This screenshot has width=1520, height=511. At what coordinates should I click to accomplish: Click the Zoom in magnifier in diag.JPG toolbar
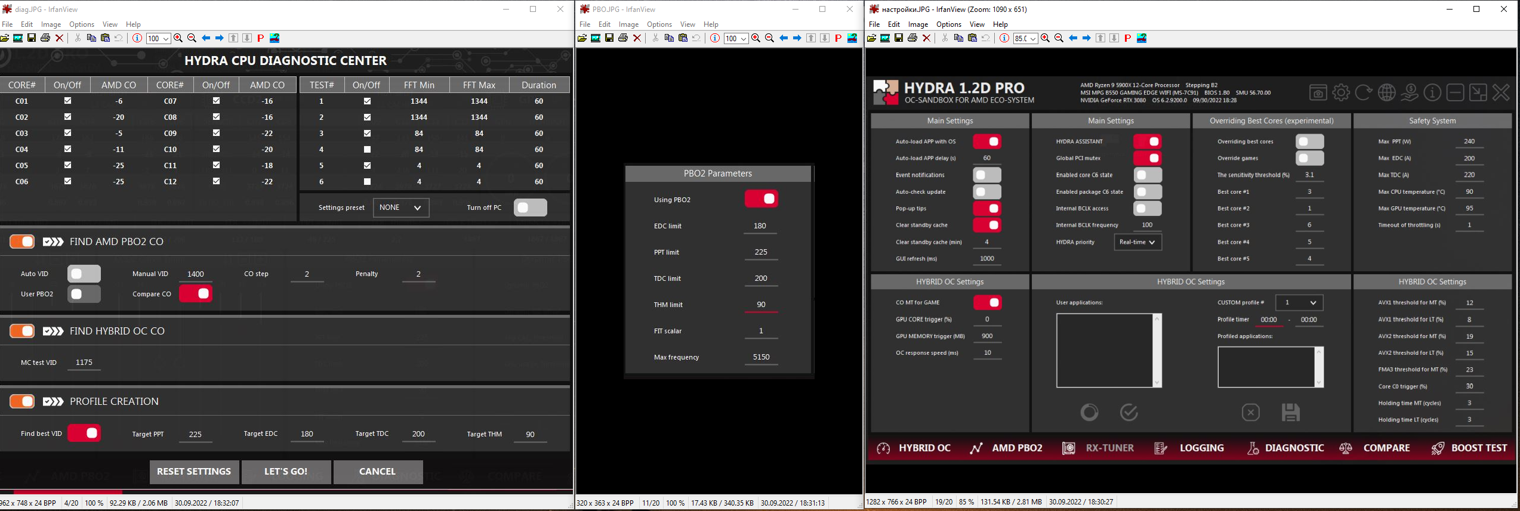[178, 38]
